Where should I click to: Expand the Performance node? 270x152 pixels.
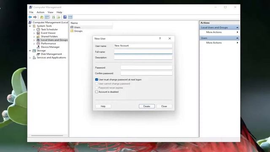pos(34,43)
